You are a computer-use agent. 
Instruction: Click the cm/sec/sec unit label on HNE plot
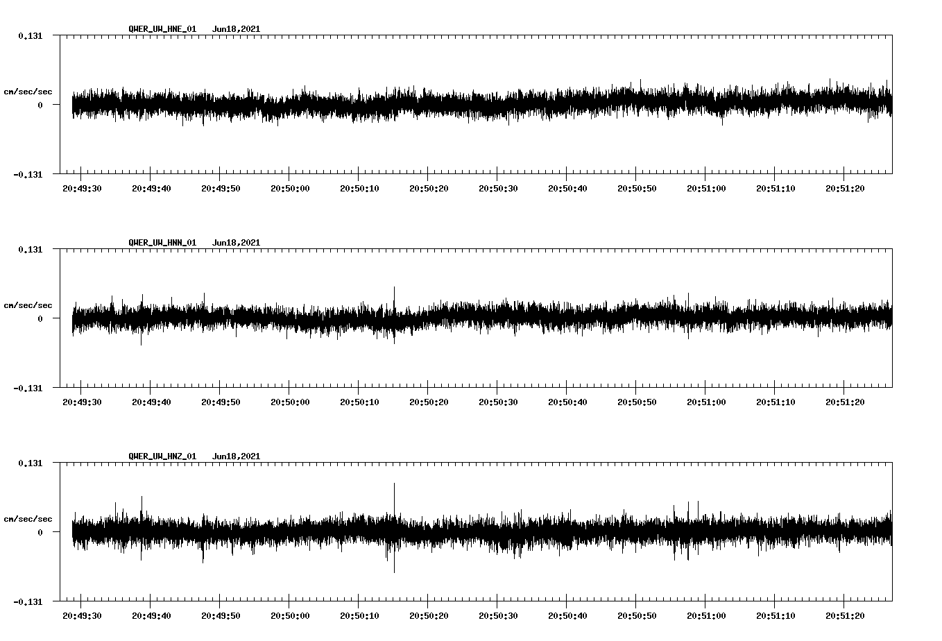28,92
